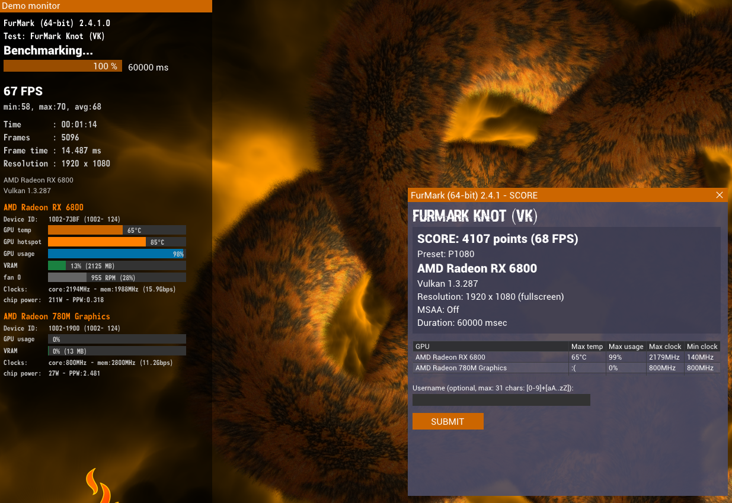The image size is (732, 503).
Task: Click the GPU temp 65°C bar
Action: pyautogui.click(x=117, y=230)
